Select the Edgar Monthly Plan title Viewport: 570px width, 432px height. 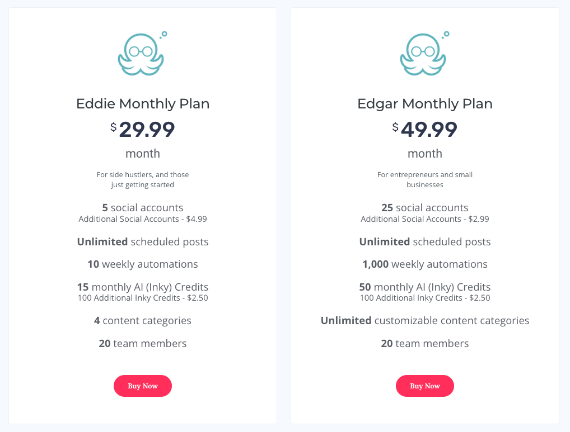point(424,103)
